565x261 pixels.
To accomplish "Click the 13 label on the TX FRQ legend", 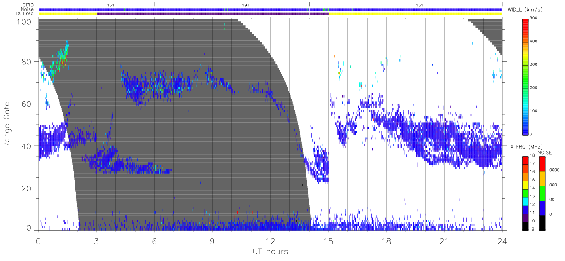I will point(533,196).
